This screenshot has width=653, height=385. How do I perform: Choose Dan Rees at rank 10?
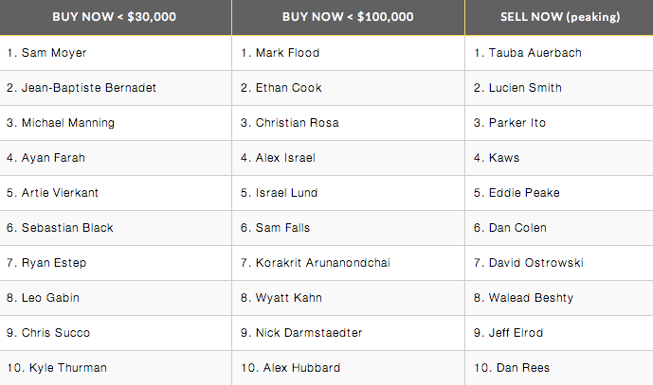[514, 368]
